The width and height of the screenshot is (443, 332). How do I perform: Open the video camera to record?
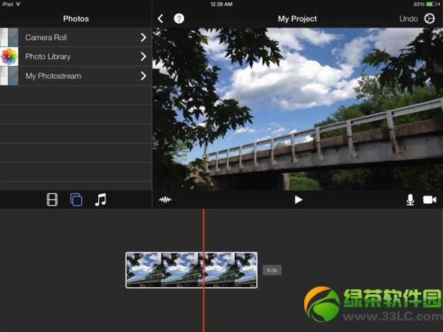pos(429,200)
